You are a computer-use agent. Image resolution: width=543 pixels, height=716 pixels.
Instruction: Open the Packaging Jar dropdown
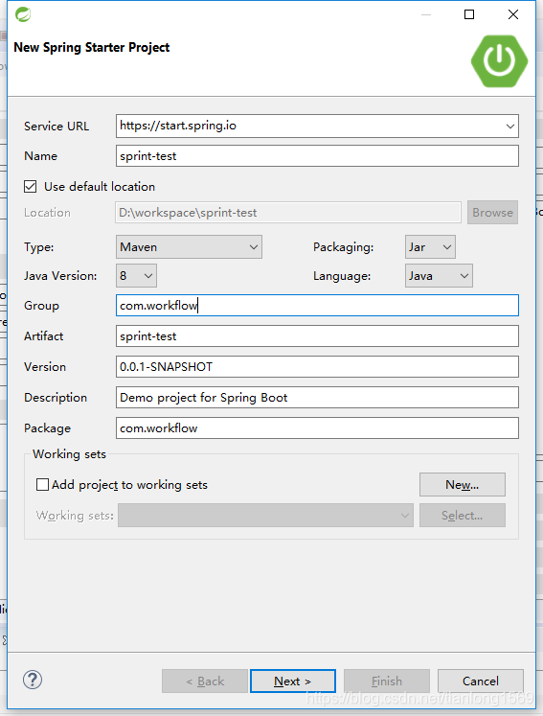click(430, 247)
